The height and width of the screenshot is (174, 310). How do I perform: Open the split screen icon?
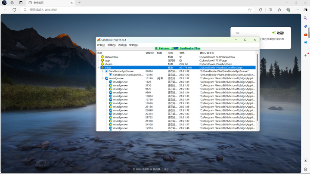click(270, 10)
